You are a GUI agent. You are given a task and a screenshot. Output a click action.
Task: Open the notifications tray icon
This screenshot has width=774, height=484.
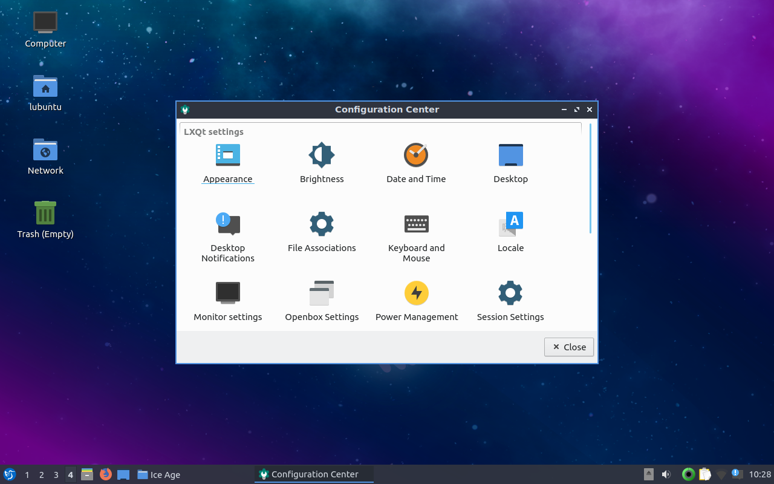click(x=737, y=474)
